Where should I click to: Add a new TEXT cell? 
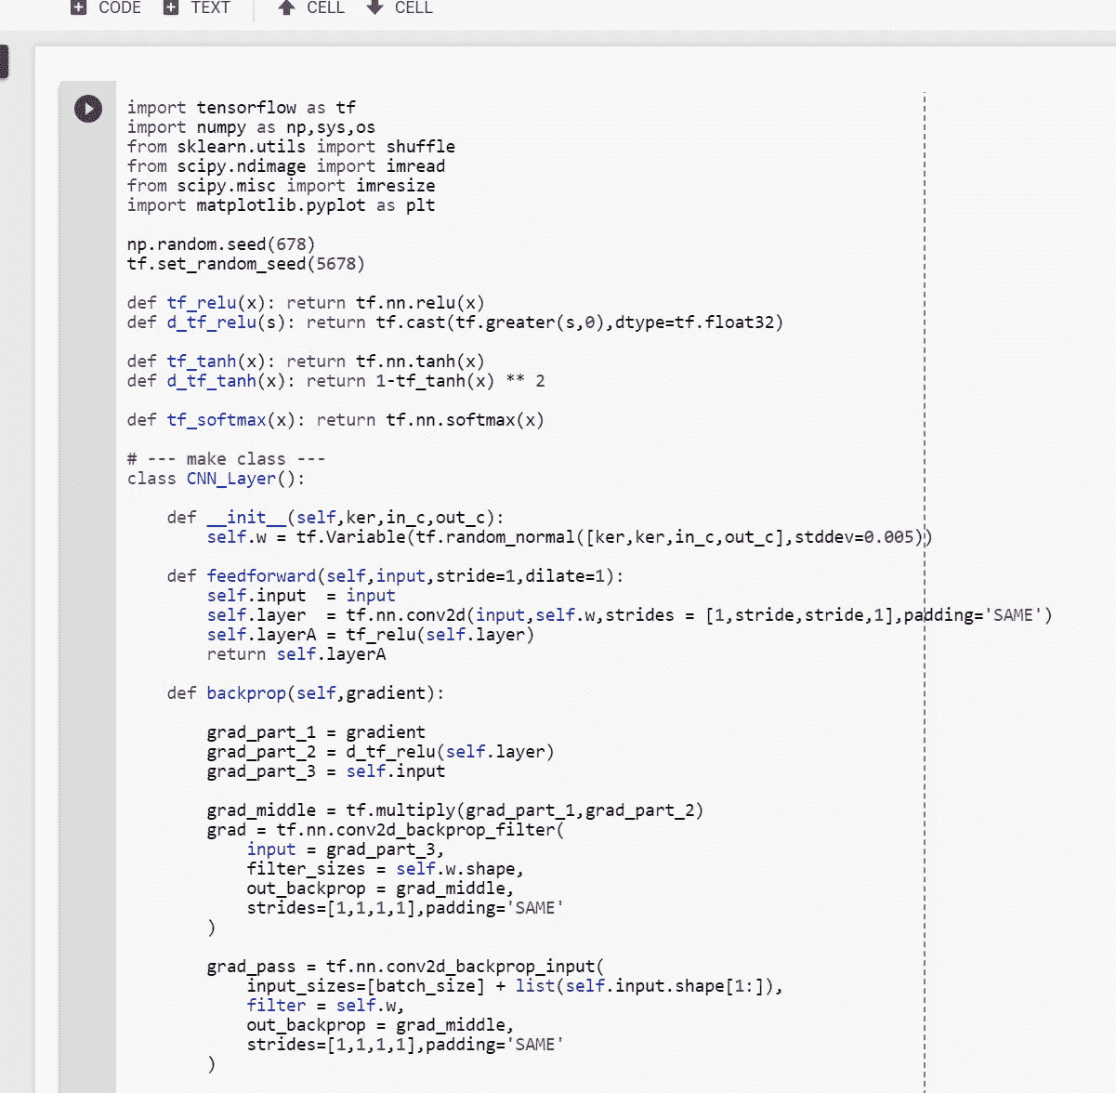197,7
